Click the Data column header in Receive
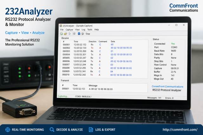The height and width of the screenshot is (135, 203). click(113, 41)
